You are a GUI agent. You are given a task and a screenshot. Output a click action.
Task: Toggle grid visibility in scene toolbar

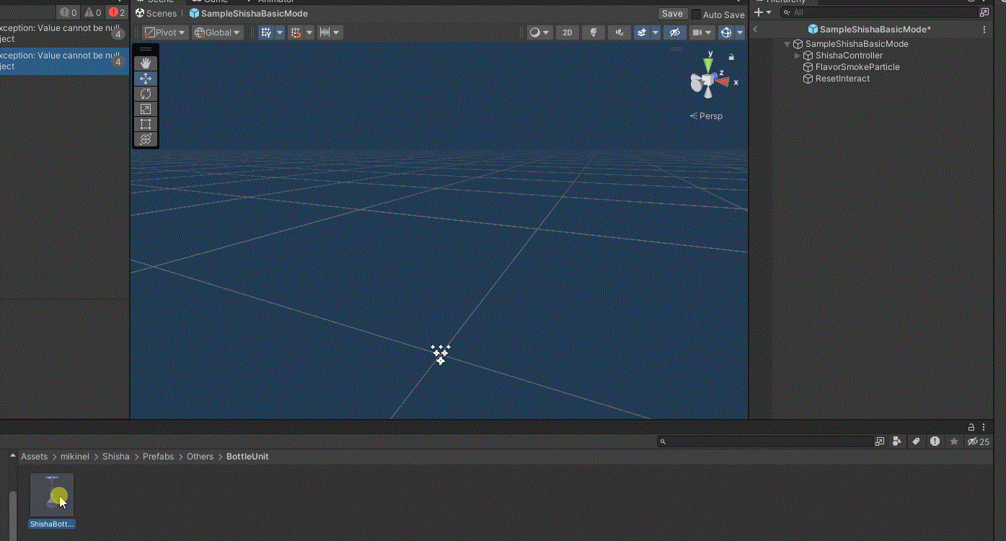[265, 32]
